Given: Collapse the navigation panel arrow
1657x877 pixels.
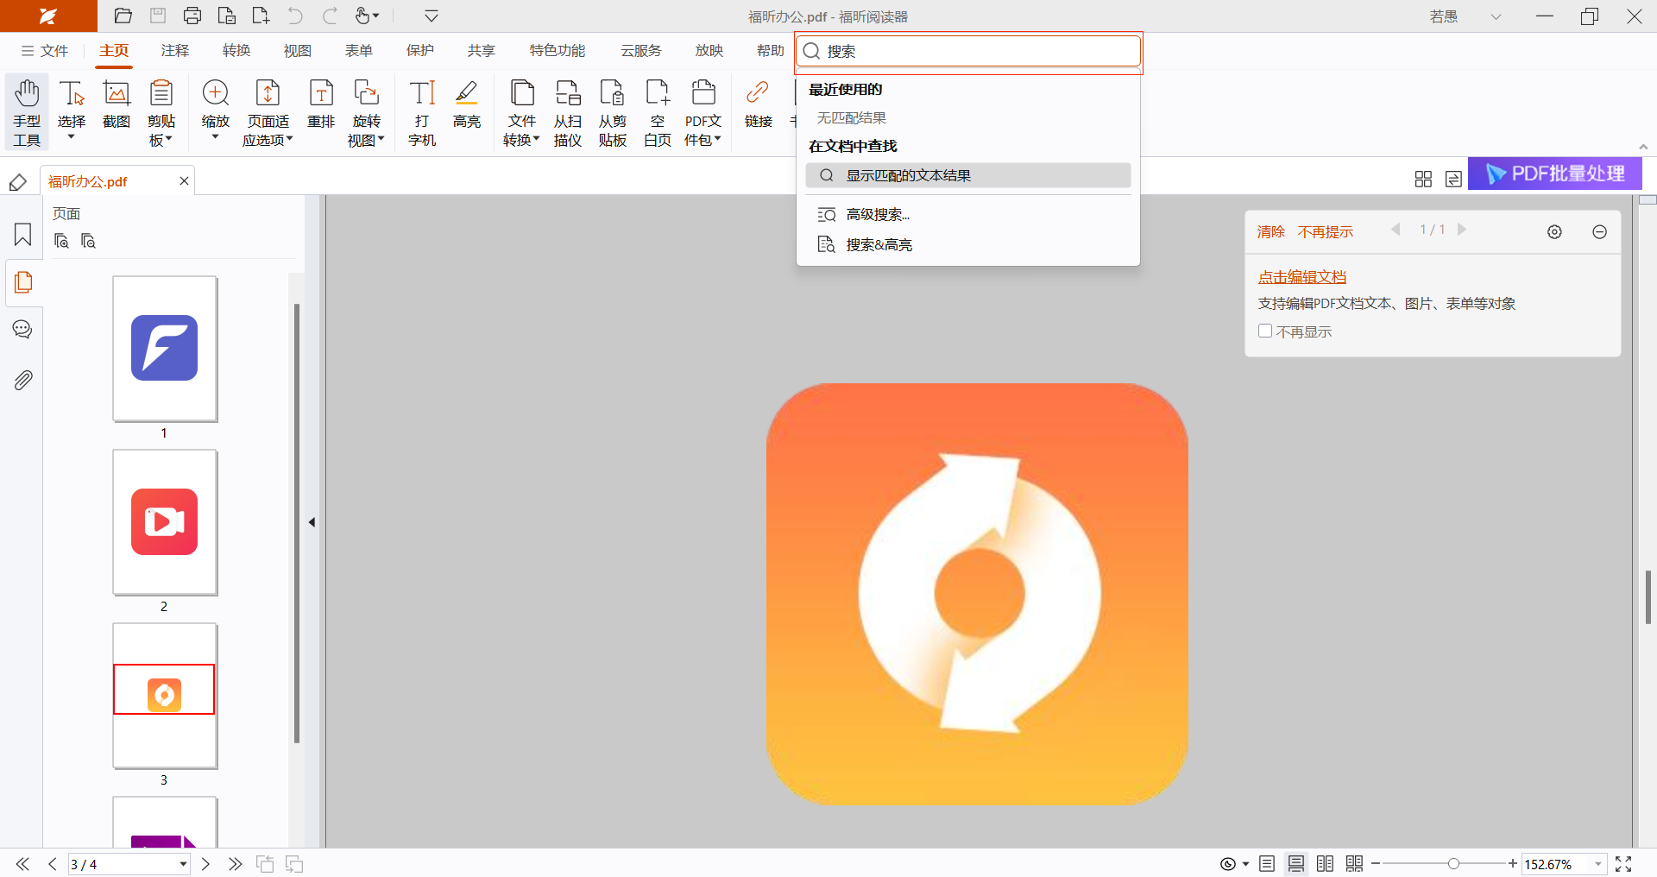Looking at the screenshot, I should (x=312, y=522).
